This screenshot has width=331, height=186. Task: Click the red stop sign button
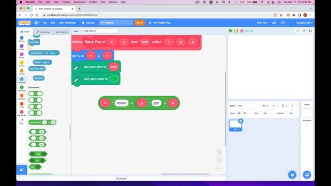point(242,31)
